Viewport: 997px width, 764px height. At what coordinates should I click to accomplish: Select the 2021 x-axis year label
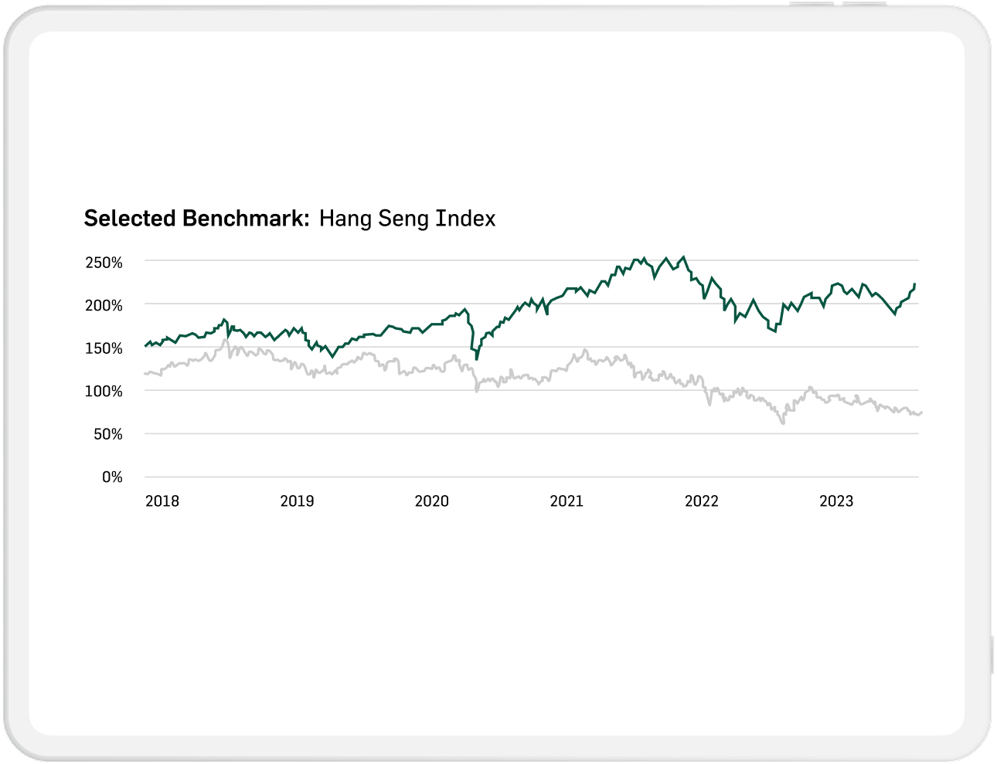click(x=567, y=501)
